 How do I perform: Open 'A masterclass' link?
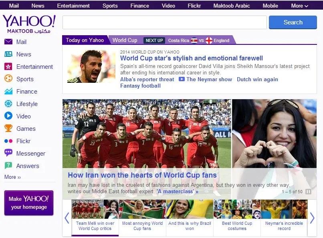178,192
